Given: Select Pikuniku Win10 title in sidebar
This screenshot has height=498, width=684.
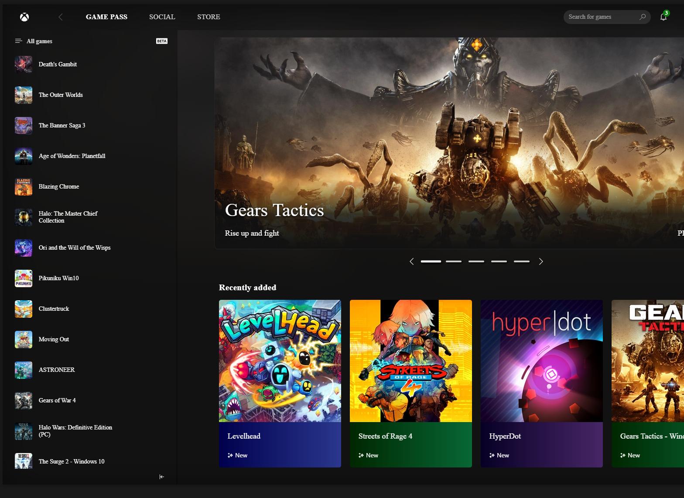Looking at the screenshot, I should (x=58, y=278).
